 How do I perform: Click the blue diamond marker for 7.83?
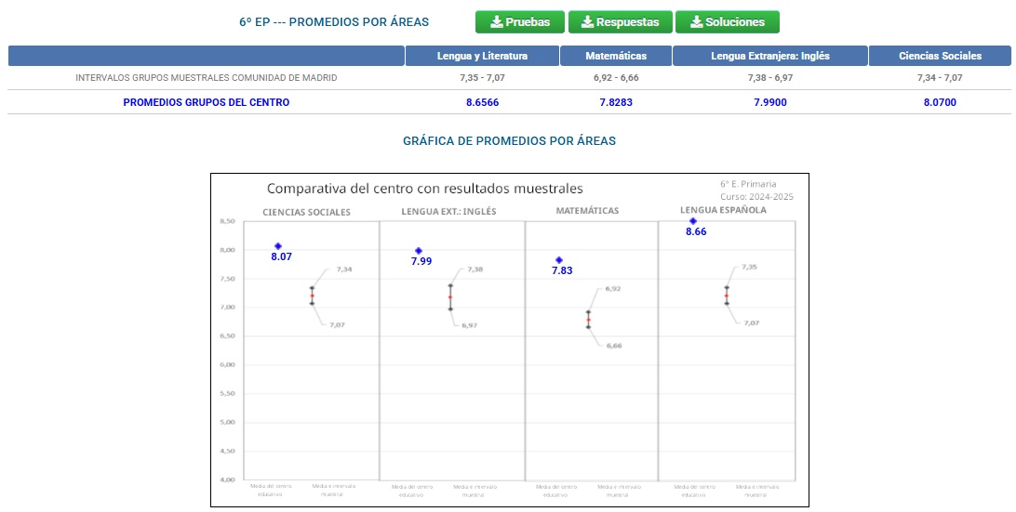tap(559, 260)
